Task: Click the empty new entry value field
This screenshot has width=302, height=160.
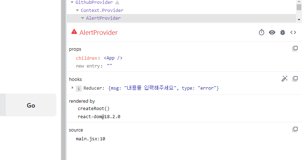Action: pos(109,66)
